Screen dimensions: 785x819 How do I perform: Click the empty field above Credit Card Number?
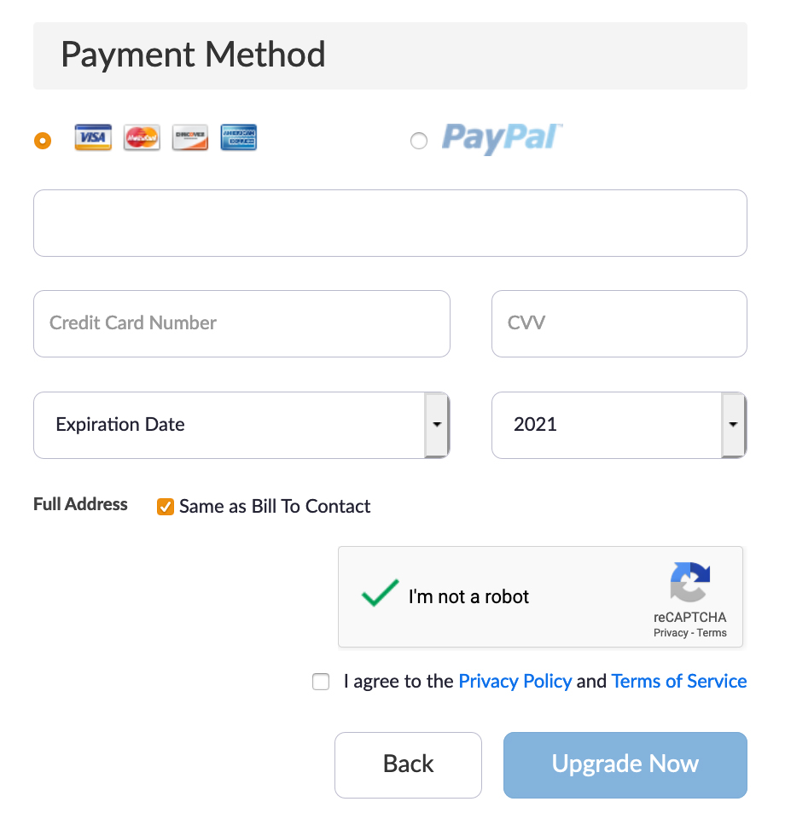[x=390, y=223]
